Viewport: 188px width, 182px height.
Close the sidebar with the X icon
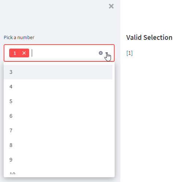111,6
